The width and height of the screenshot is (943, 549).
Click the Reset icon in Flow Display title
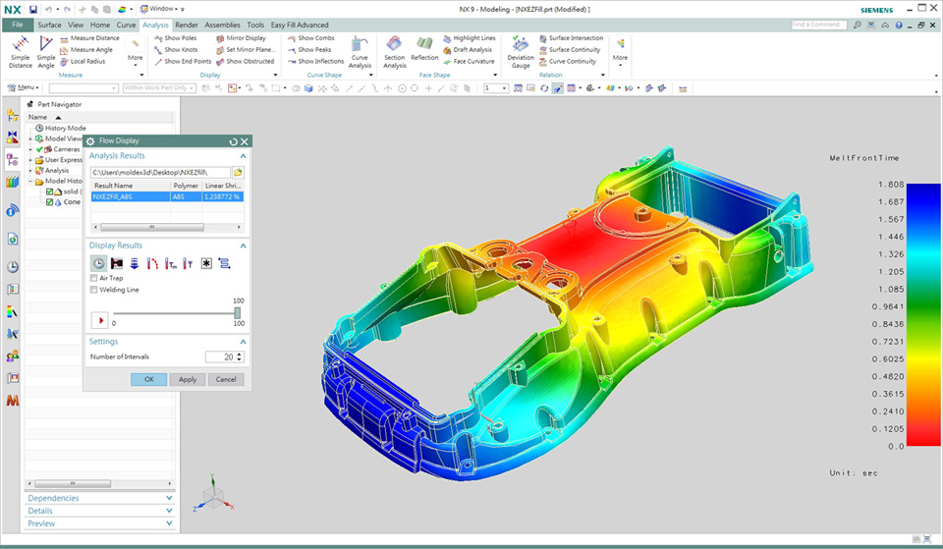click(x=233, y=141)
